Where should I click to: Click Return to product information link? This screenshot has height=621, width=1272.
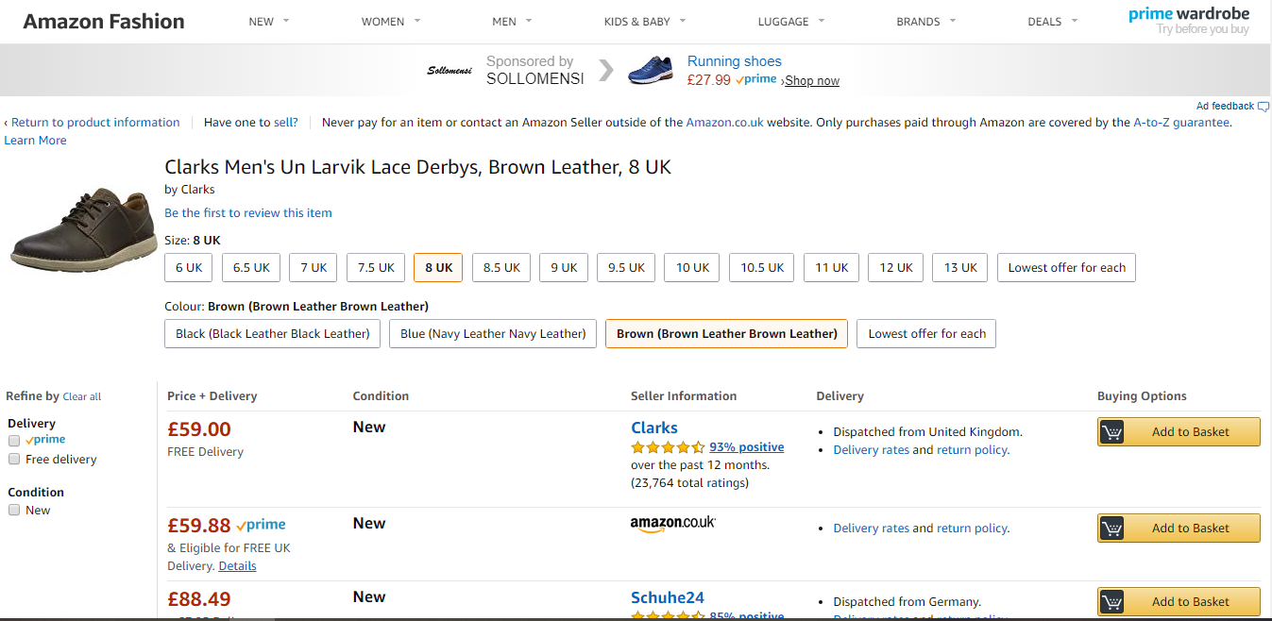coord(95,123)
